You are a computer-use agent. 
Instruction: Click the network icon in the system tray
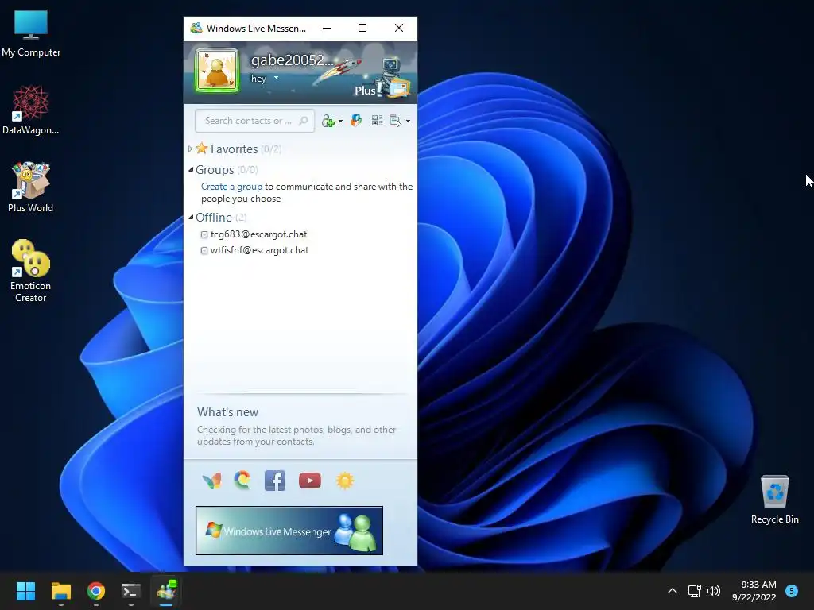(x=694, y=591)
